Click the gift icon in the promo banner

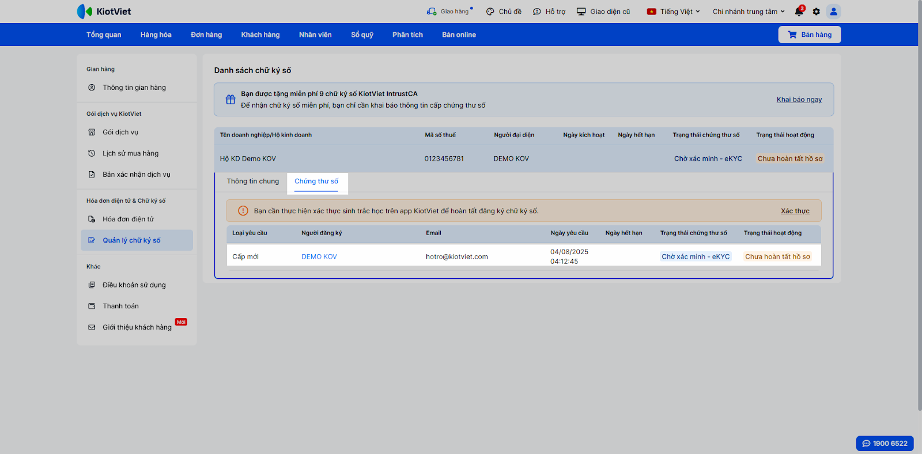tap(231, 99)
